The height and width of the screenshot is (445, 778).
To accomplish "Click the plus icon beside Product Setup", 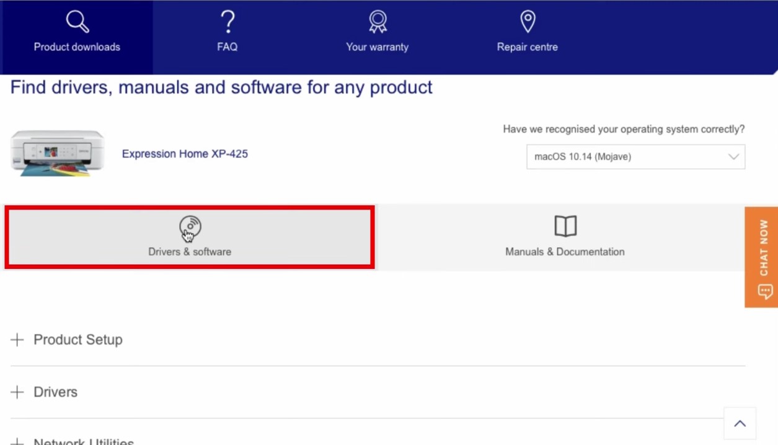I will click(x=17, y=340).
